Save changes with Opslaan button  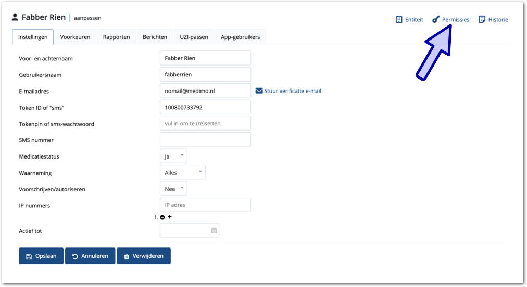41,256
